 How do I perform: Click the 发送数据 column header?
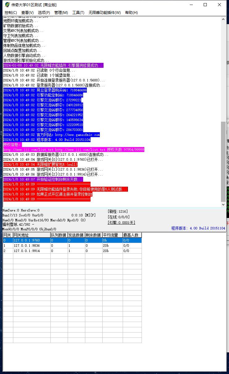[x=76, y=235]
